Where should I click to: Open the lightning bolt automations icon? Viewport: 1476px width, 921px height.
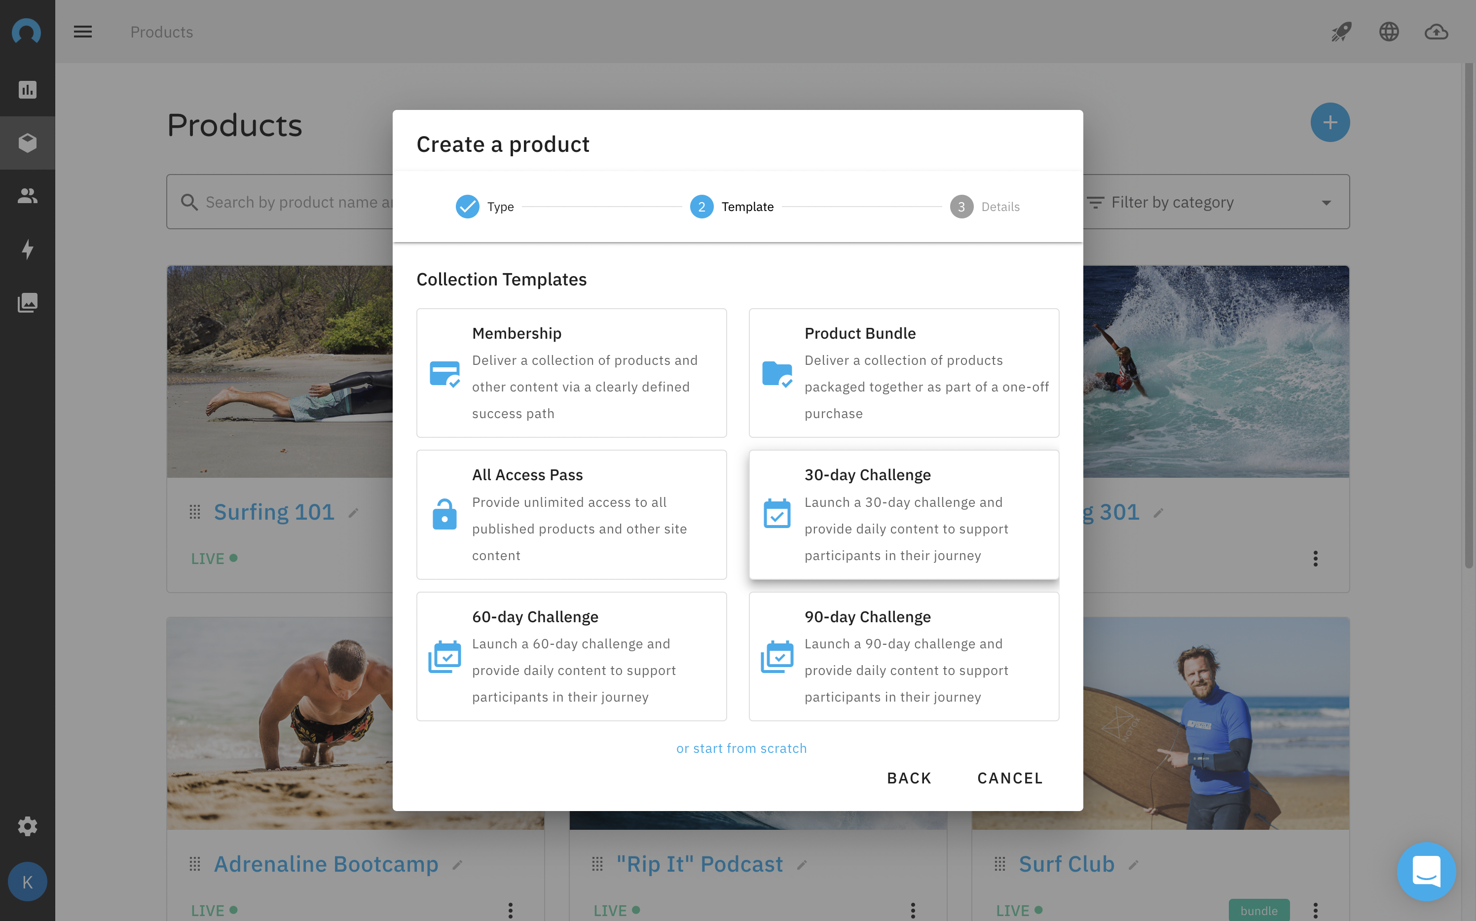click(28, 248)
